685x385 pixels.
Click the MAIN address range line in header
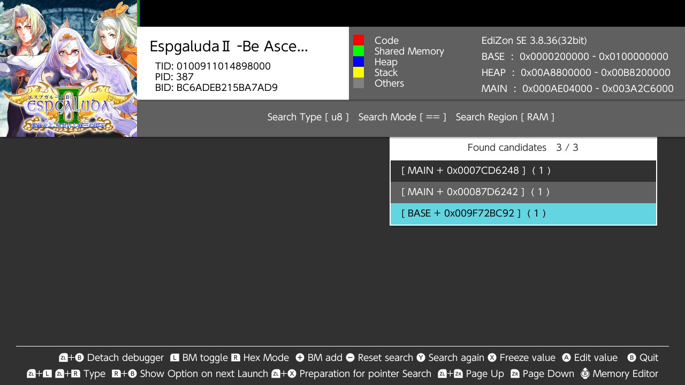pos(577,89)
